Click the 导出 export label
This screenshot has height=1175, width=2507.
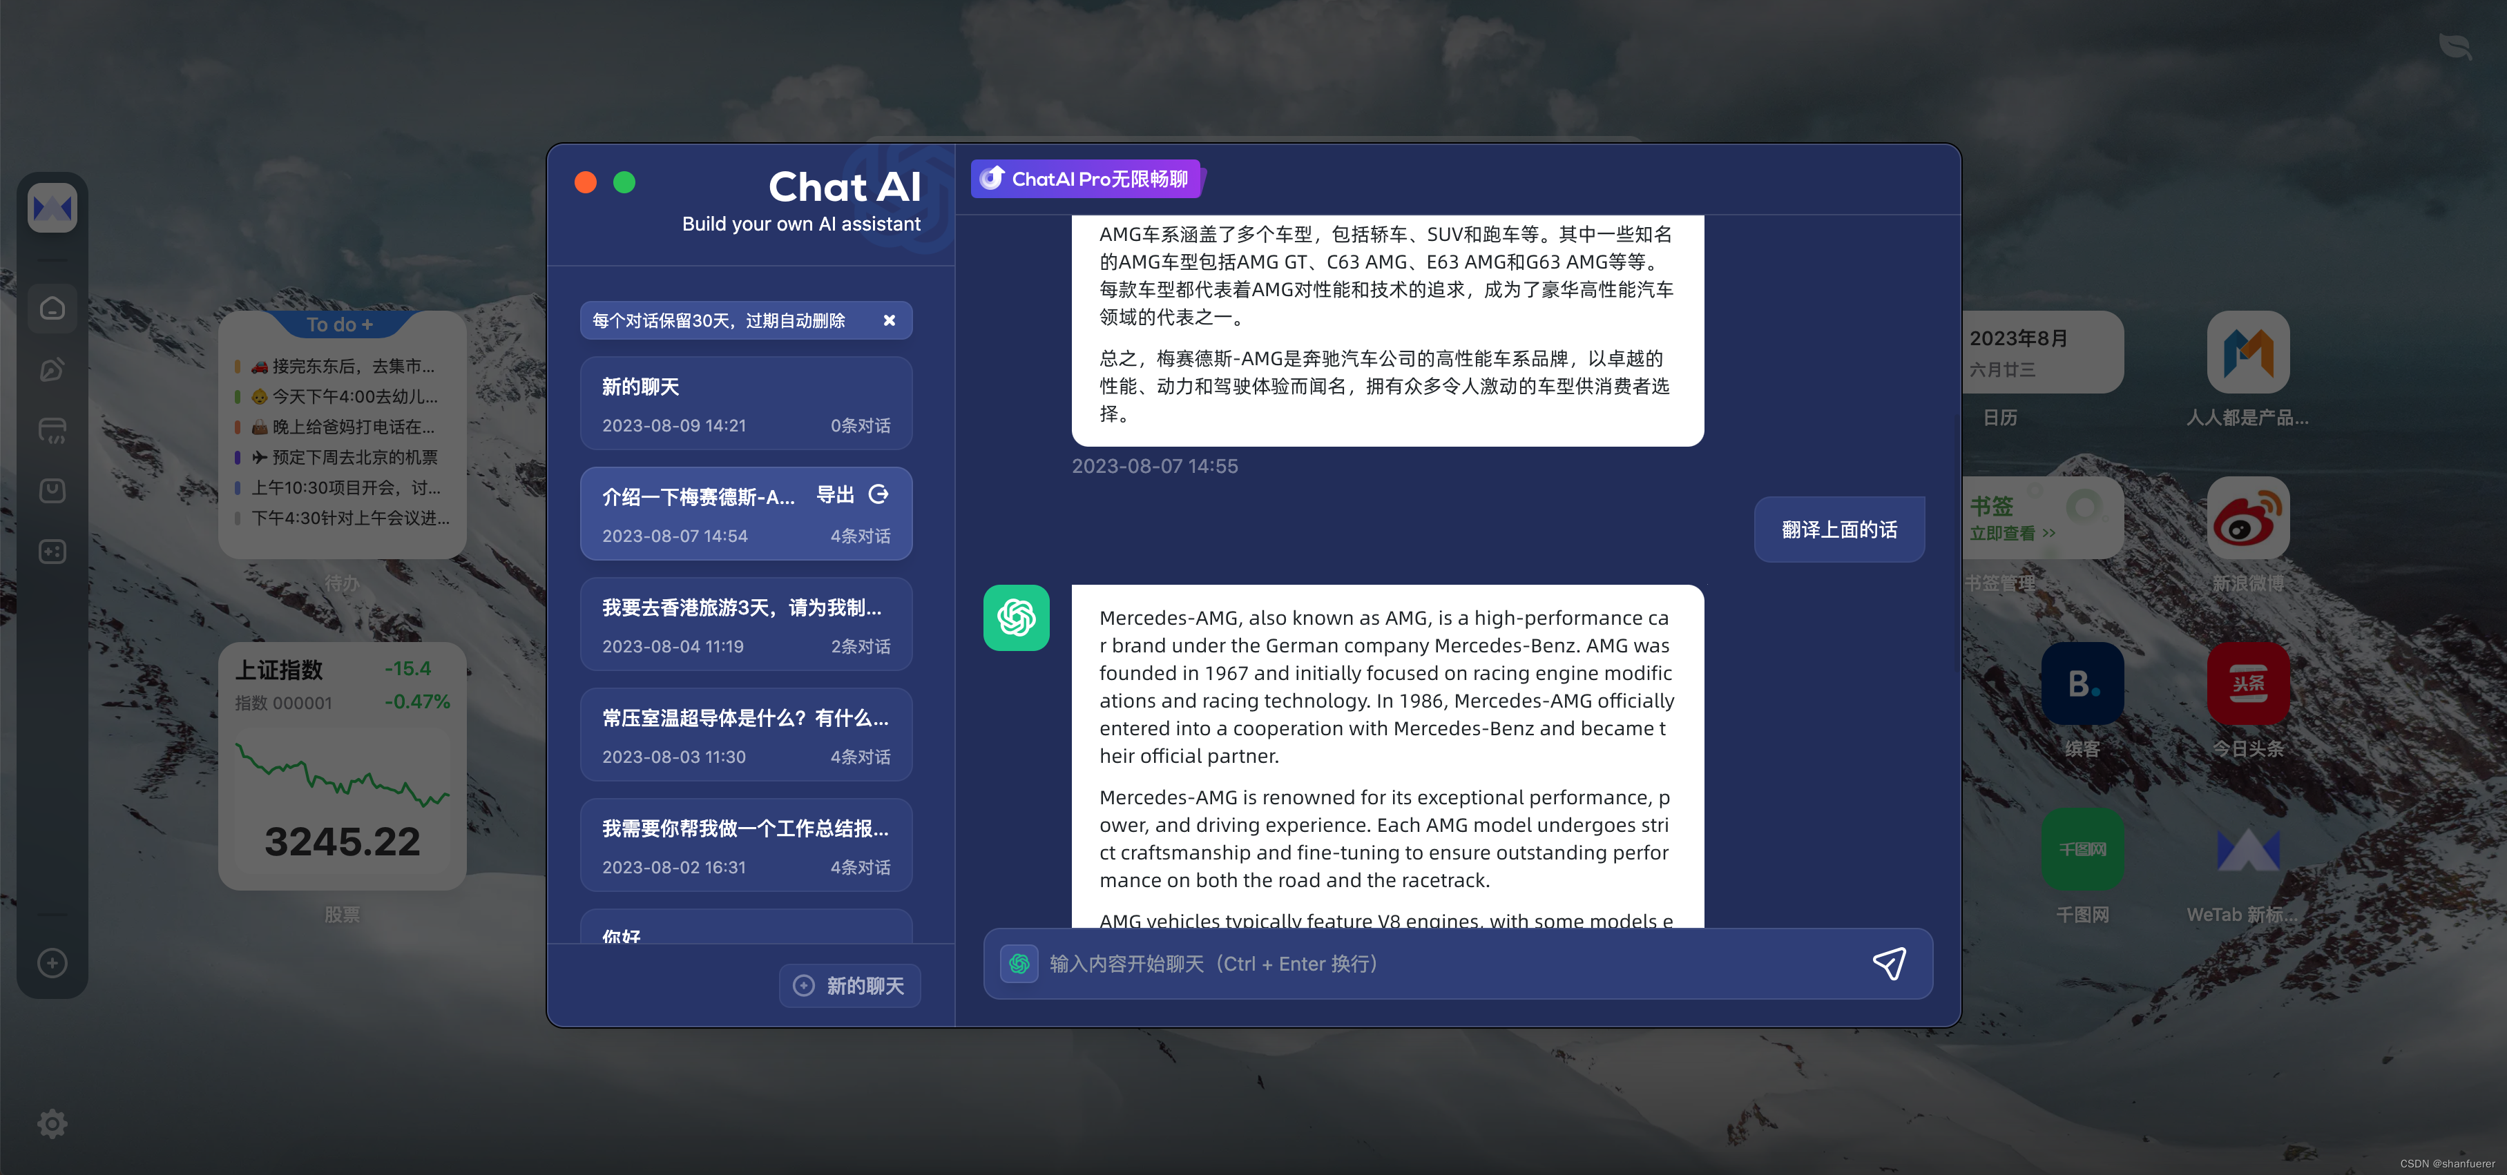click(x=835, y=494)
